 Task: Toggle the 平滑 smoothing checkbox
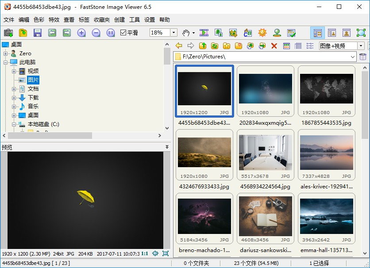(122, 33)
